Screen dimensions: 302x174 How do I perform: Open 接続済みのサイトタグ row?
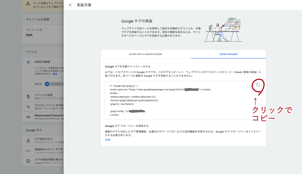[43, 151]
